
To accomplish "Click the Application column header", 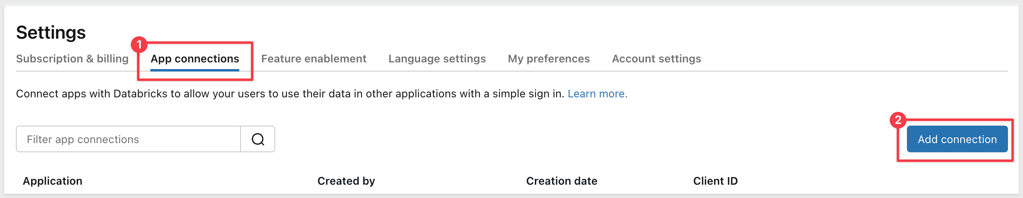I will (x=53, y=181).
